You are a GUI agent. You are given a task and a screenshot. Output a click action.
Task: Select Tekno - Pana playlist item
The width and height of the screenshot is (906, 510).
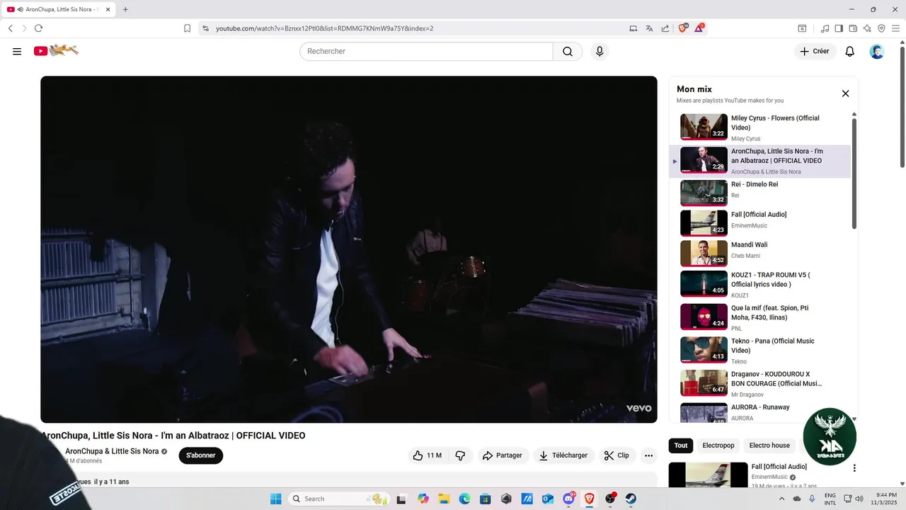(x=760, y=350)
